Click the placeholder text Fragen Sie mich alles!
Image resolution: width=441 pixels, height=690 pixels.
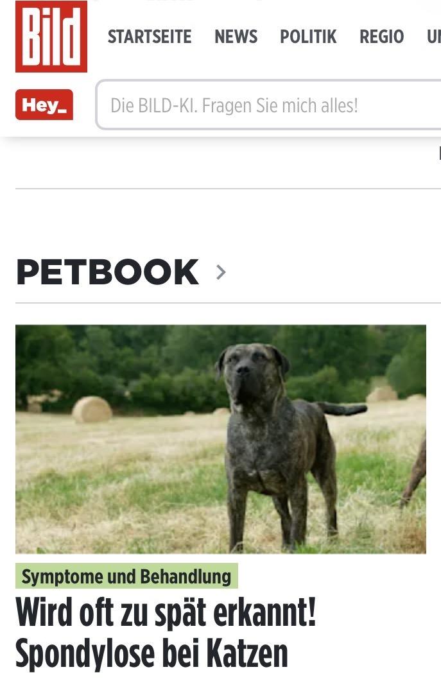coord(280,106)
